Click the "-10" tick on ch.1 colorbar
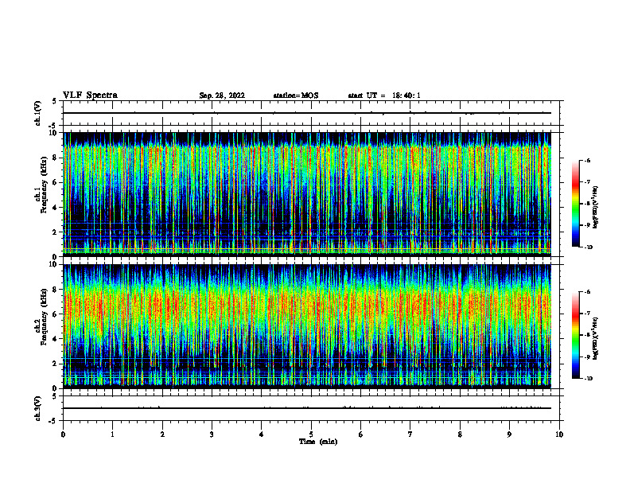Viewport: 630px width, 487px height. pyautogui.click(x=589, y=247)
